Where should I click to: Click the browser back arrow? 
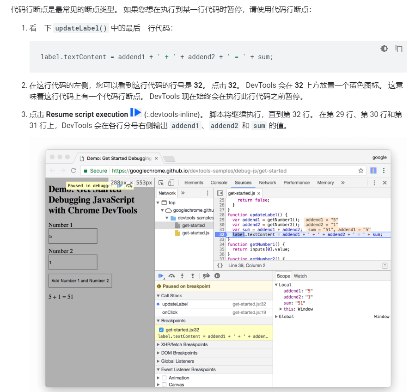point(52,171)
